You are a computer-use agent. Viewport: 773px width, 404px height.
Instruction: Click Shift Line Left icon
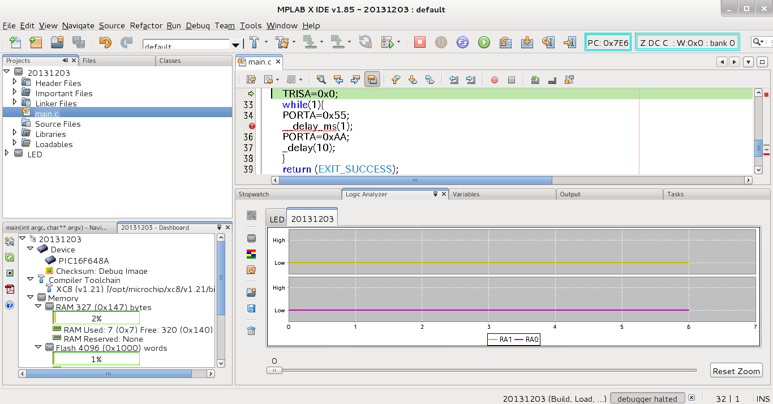pyautogui.click(x=453, y=80)
